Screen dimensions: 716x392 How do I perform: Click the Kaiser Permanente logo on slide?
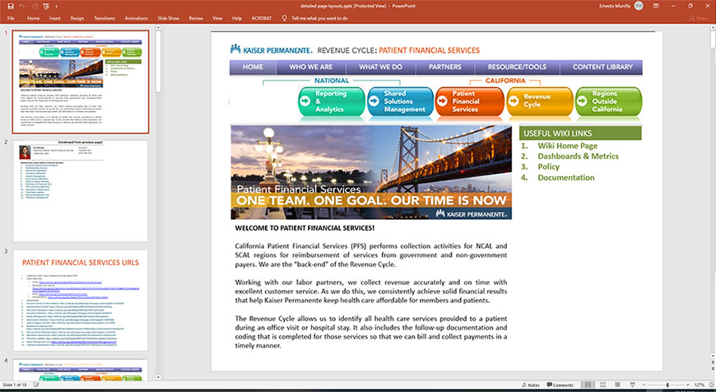[272, 49]
